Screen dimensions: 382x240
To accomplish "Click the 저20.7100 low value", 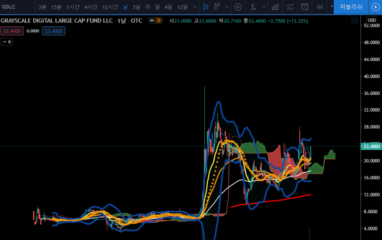I will click(230, 21).
